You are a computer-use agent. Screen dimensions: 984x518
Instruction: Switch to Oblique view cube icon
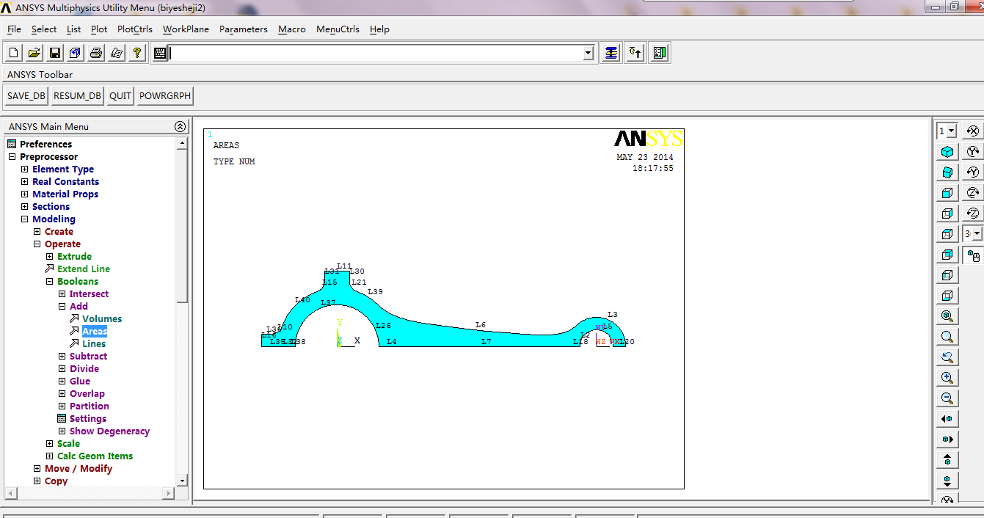pyautogui.click(x=947, y=172)
